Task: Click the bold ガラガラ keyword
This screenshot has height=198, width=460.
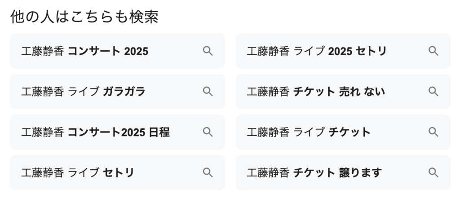Action: pos(124,92)
